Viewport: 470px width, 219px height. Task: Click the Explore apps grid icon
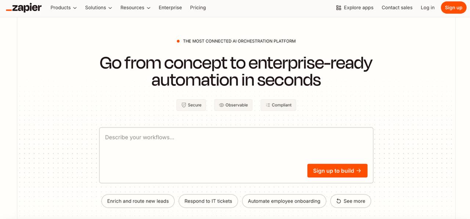[x=339, y=8]
